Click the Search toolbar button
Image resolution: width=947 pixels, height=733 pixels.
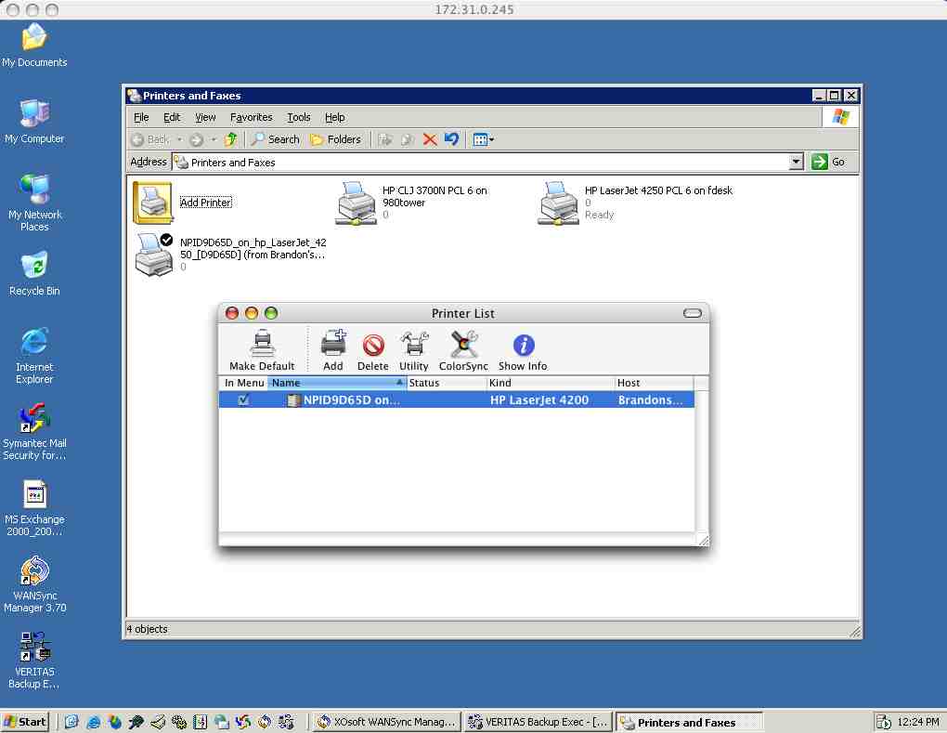[x=276, y=139]
